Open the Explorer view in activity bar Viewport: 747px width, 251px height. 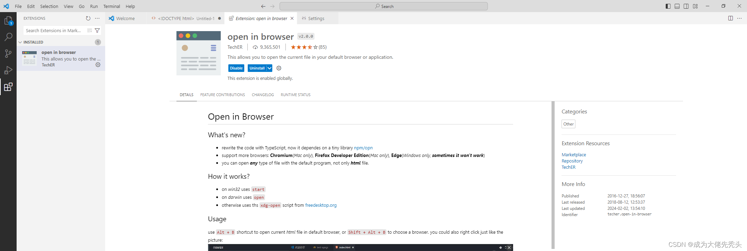[x=8, y=21]
